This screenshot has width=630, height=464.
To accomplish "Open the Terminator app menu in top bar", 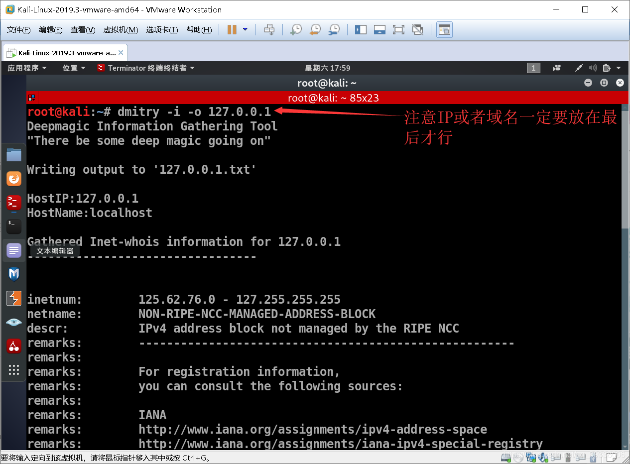I will point(146,68).
